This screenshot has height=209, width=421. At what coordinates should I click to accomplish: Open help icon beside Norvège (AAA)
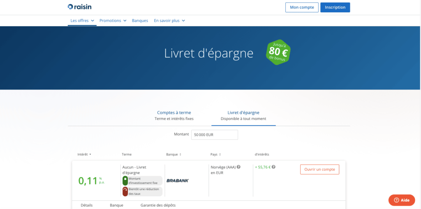[x=238, y=167]
